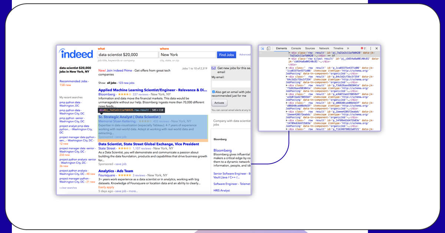This screenshot has height=233, width=445.
Task: Open the Advanced search link
Action: click(245, 55)
